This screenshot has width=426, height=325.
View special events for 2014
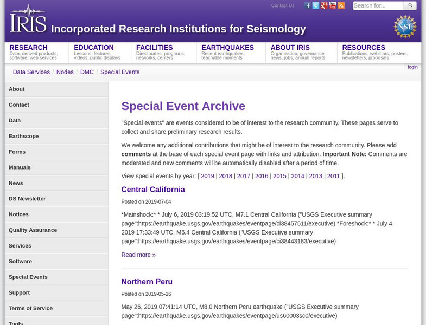298,176
